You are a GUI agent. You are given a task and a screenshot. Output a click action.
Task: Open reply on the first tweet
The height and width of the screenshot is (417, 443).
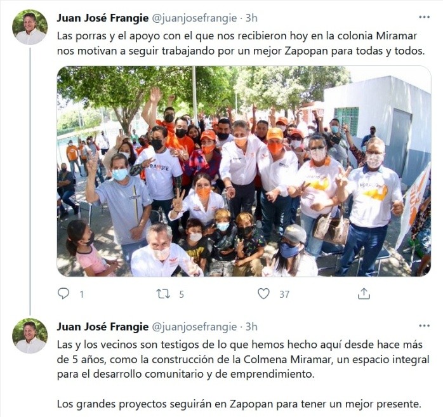[63, 294]
